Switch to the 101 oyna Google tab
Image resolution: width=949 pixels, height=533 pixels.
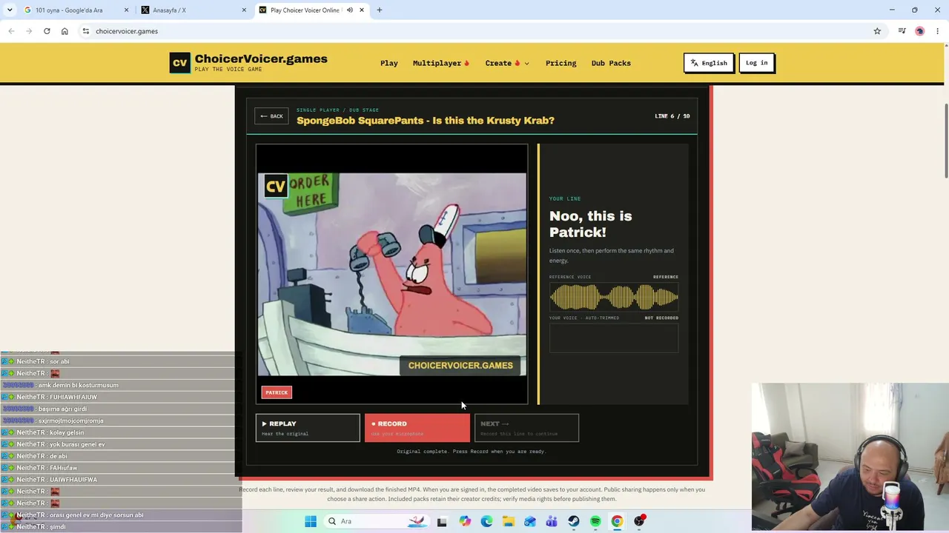[x=75, y=10]
